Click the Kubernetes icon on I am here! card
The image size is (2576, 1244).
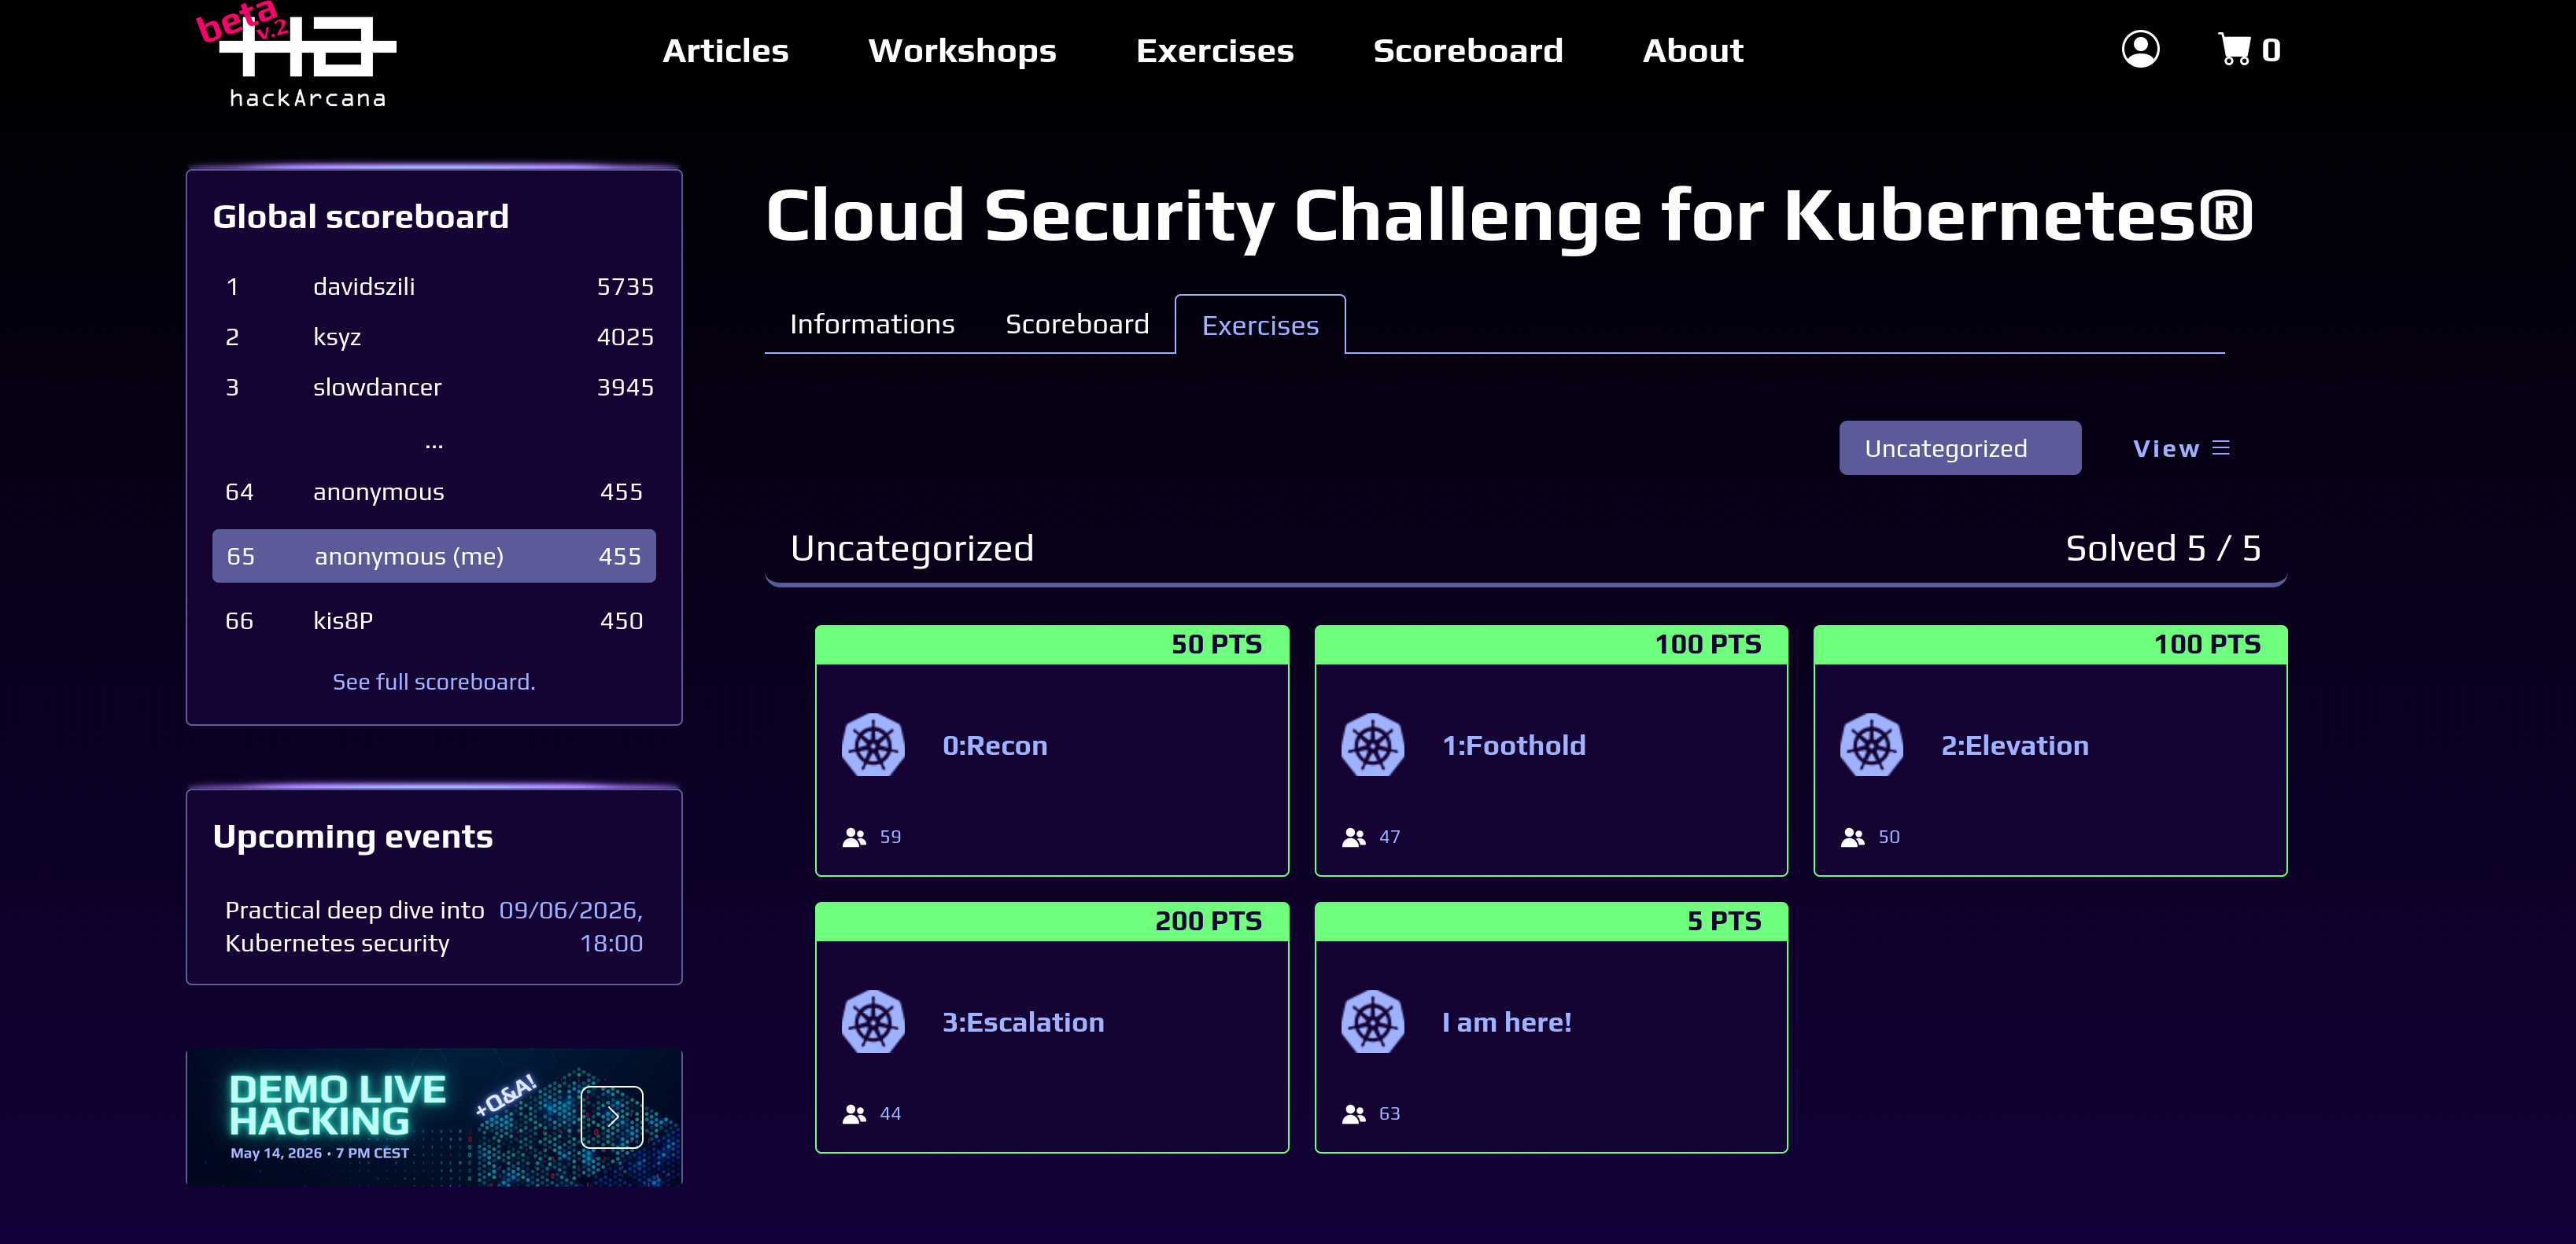tap(1372, 1022)
